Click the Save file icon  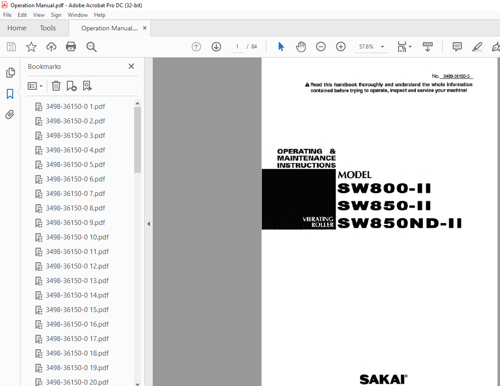[11, 47]
